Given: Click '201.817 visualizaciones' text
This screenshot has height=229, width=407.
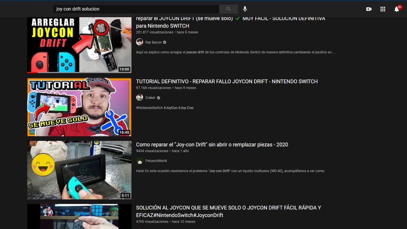Looking at the screenshot, I should [154, 32].
